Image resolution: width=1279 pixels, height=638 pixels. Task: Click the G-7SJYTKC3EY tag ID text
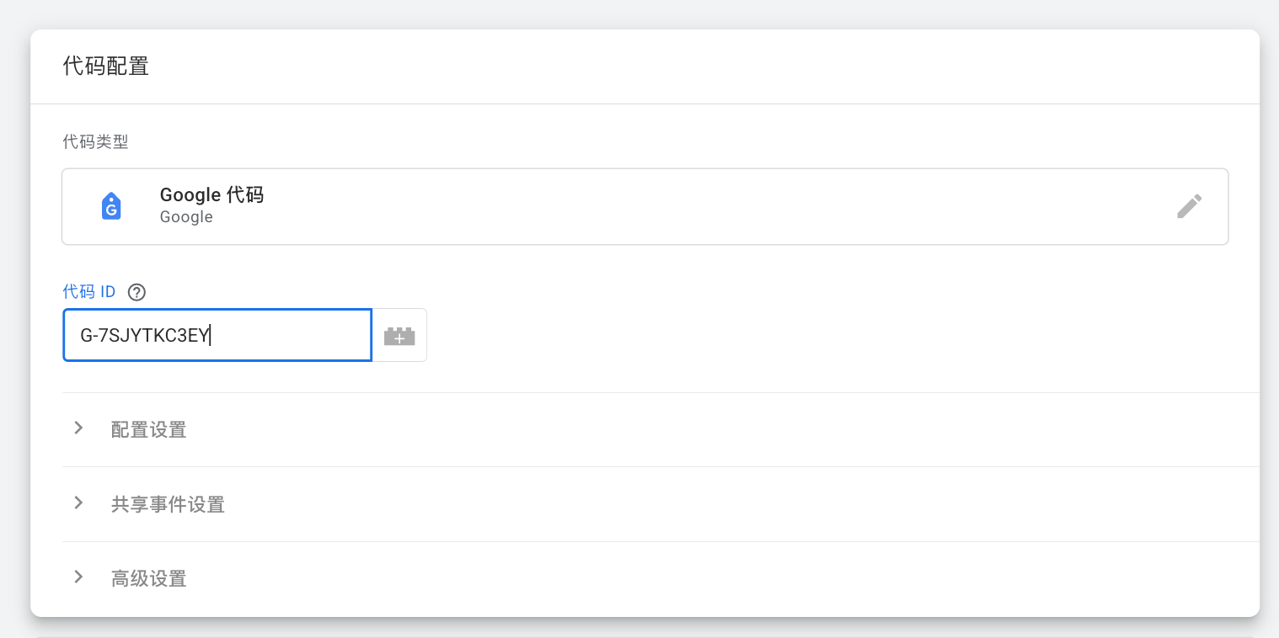click(x=144, y=336)
